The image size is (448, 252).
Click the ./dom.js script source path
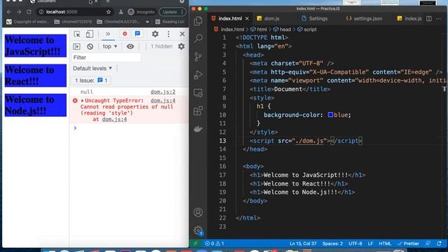[x=310, y=141]
